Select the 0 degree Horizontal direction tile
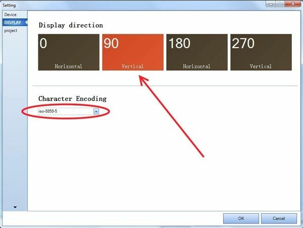 (x=69, y=52)
